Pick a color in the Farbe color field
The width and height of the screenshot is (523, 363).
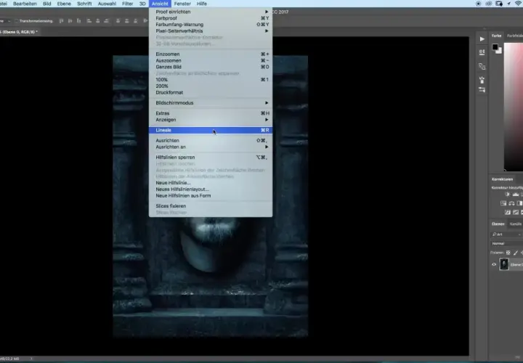514,107
